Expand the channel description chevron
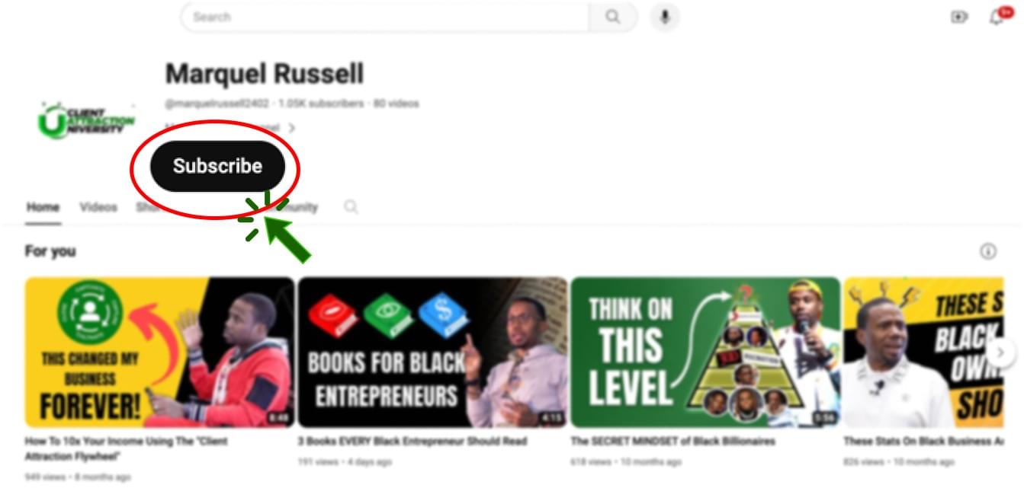Image resolution: width=1024 pixels, height=504 pixels. pos(291,128)
